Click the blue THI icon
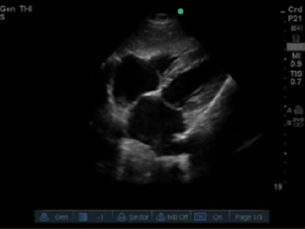305x229 pixels. point(200,217)
